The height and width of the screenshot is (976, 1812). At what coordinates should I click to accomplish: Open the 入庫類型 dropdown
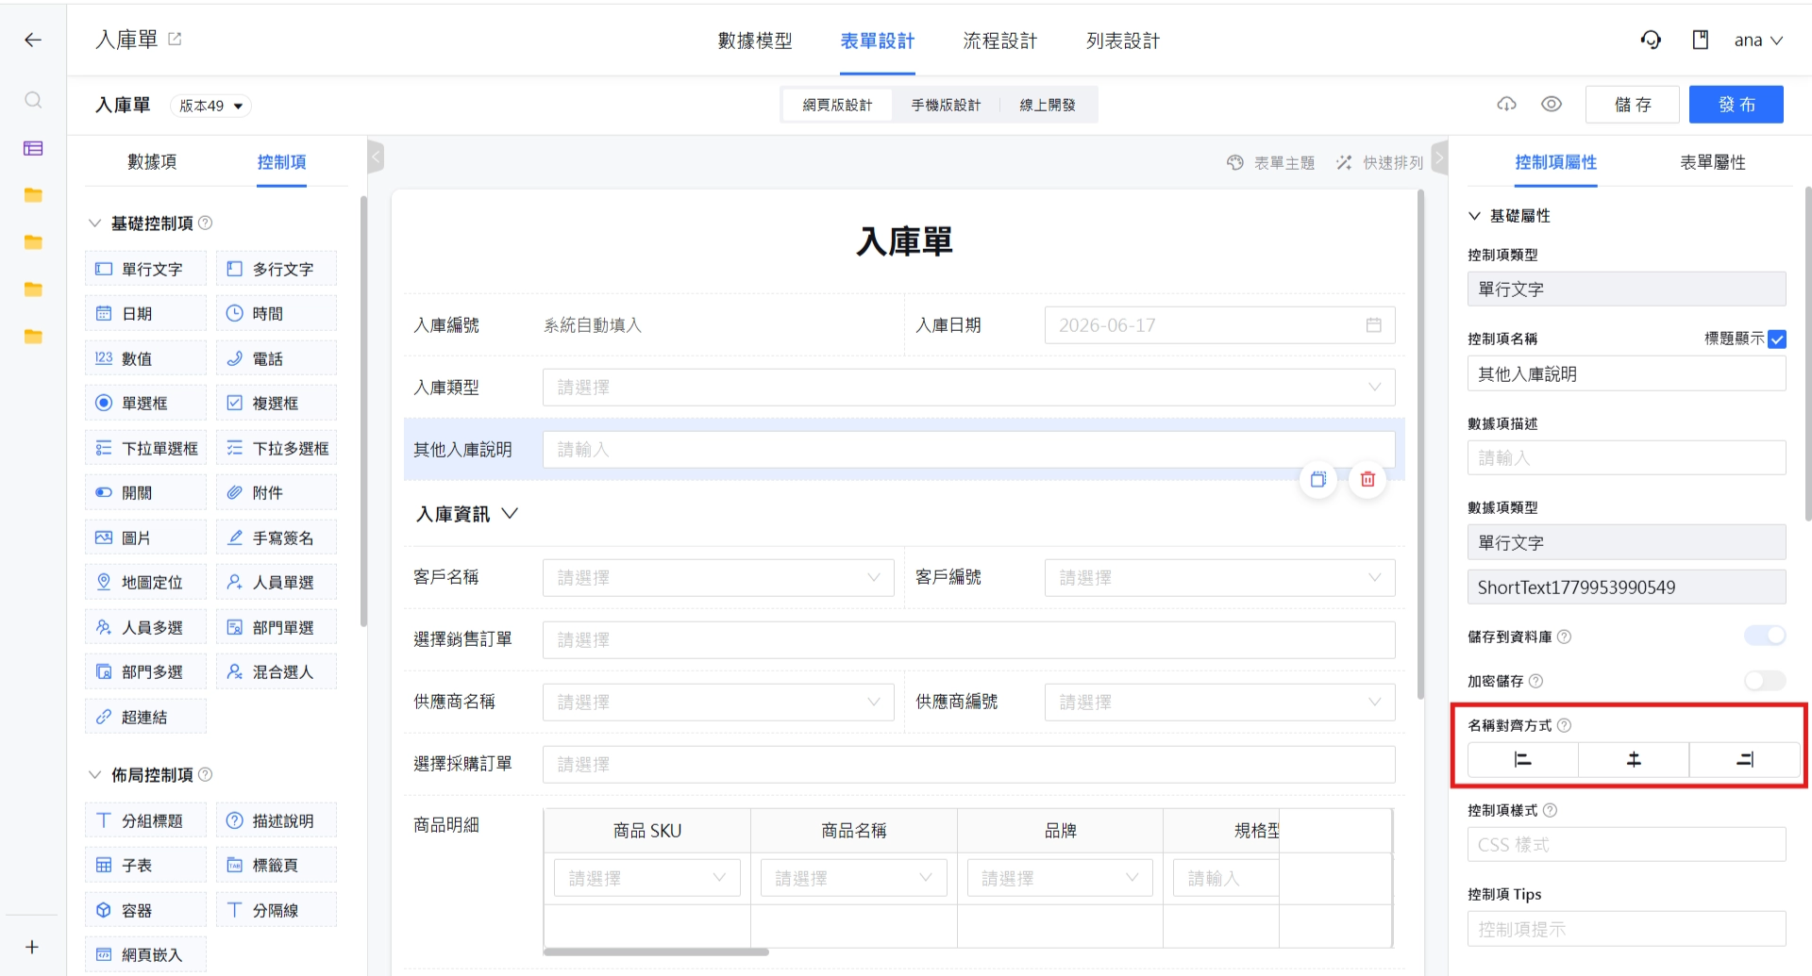click(x=968, y=388)
